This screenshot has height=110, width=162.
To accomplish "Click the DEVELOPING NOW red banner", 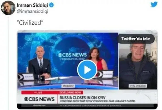I will 70,92.
